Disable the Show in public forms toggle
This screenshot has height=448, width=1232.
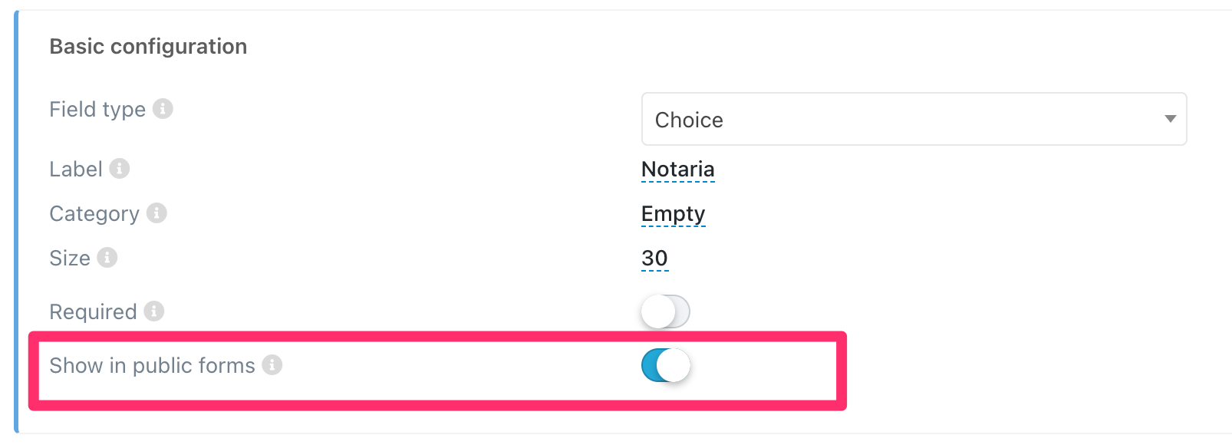(x=665, y=365)
